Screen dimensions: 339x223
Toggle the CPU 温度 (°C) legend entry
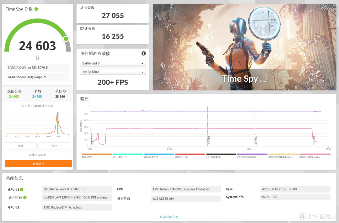(x=128, y=156)
